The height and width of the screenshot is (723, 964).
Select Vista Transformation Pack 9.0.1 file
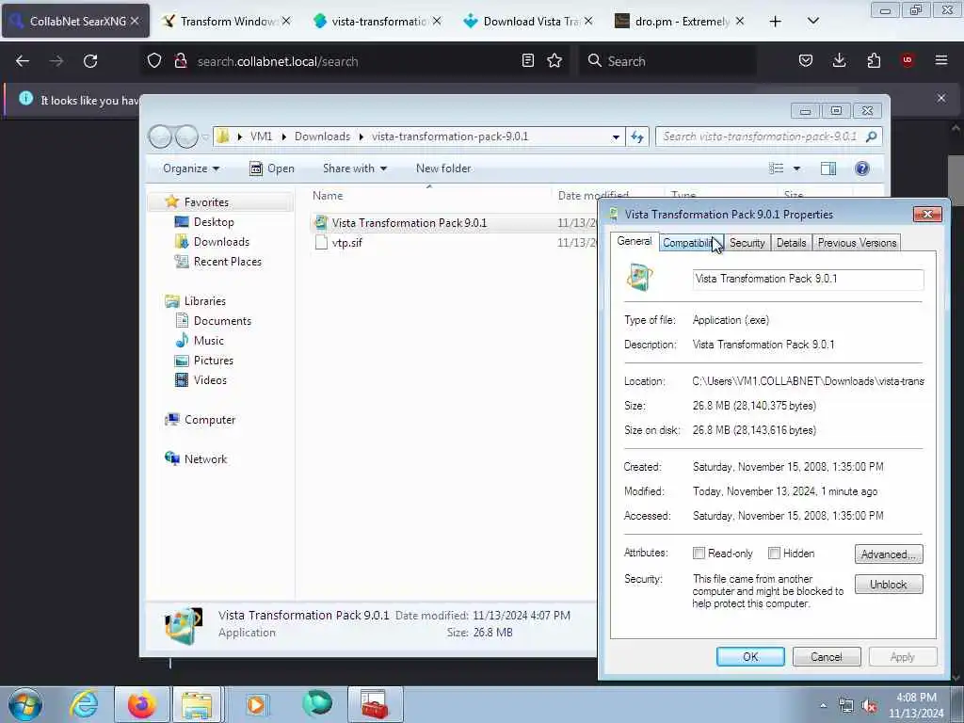pos(409,223)
